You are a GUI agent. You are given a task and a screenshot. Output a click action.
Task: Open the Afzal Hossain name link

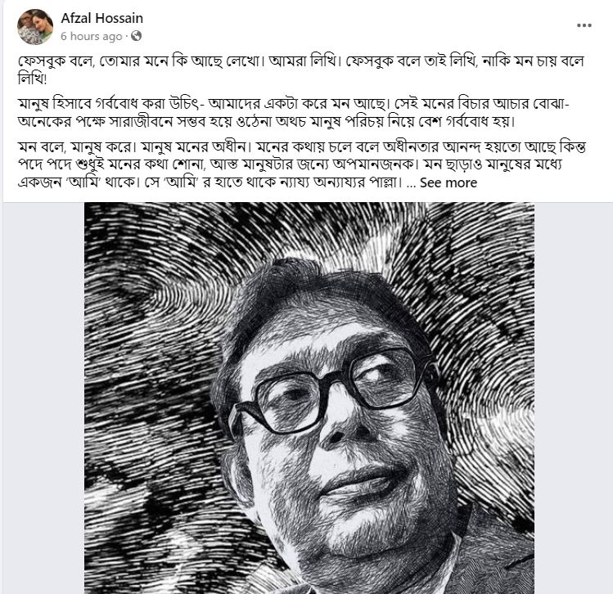(x=102, y=18)
